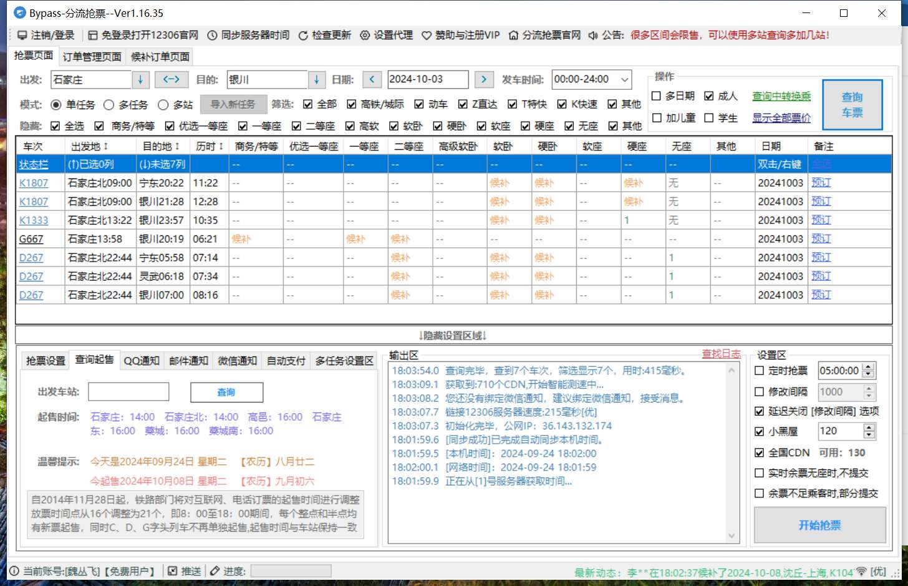Screen dimensions: 908x586
Task: Click the 赞助与注册VIP heart icon
Action: tap(427, 36)
